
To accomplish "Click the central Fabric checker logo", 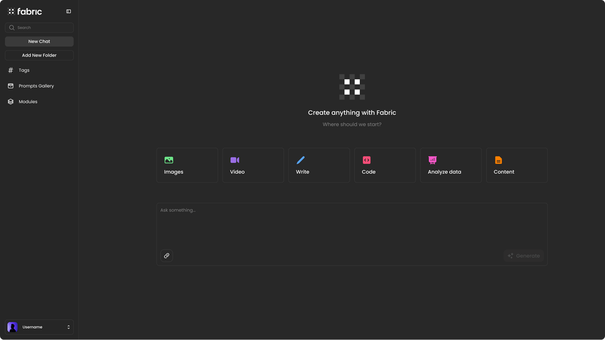I will (352, 87).
